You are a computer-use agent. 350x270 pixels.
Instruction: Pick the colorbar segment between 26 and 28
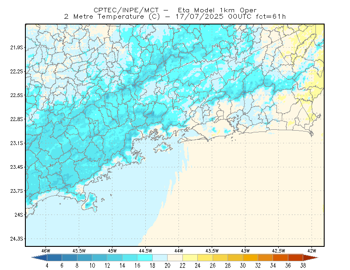coord(220,258)
